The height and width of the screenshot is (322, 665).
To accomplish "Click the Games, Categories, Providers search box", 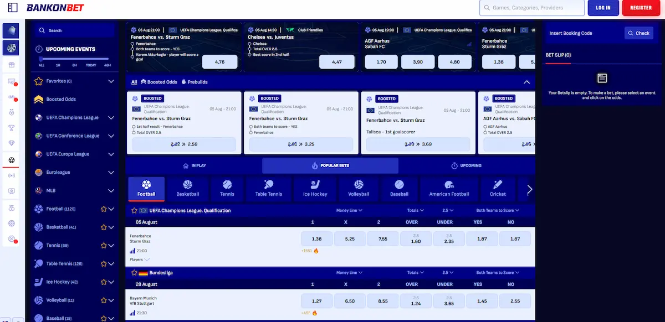I will tap(532, 8).
